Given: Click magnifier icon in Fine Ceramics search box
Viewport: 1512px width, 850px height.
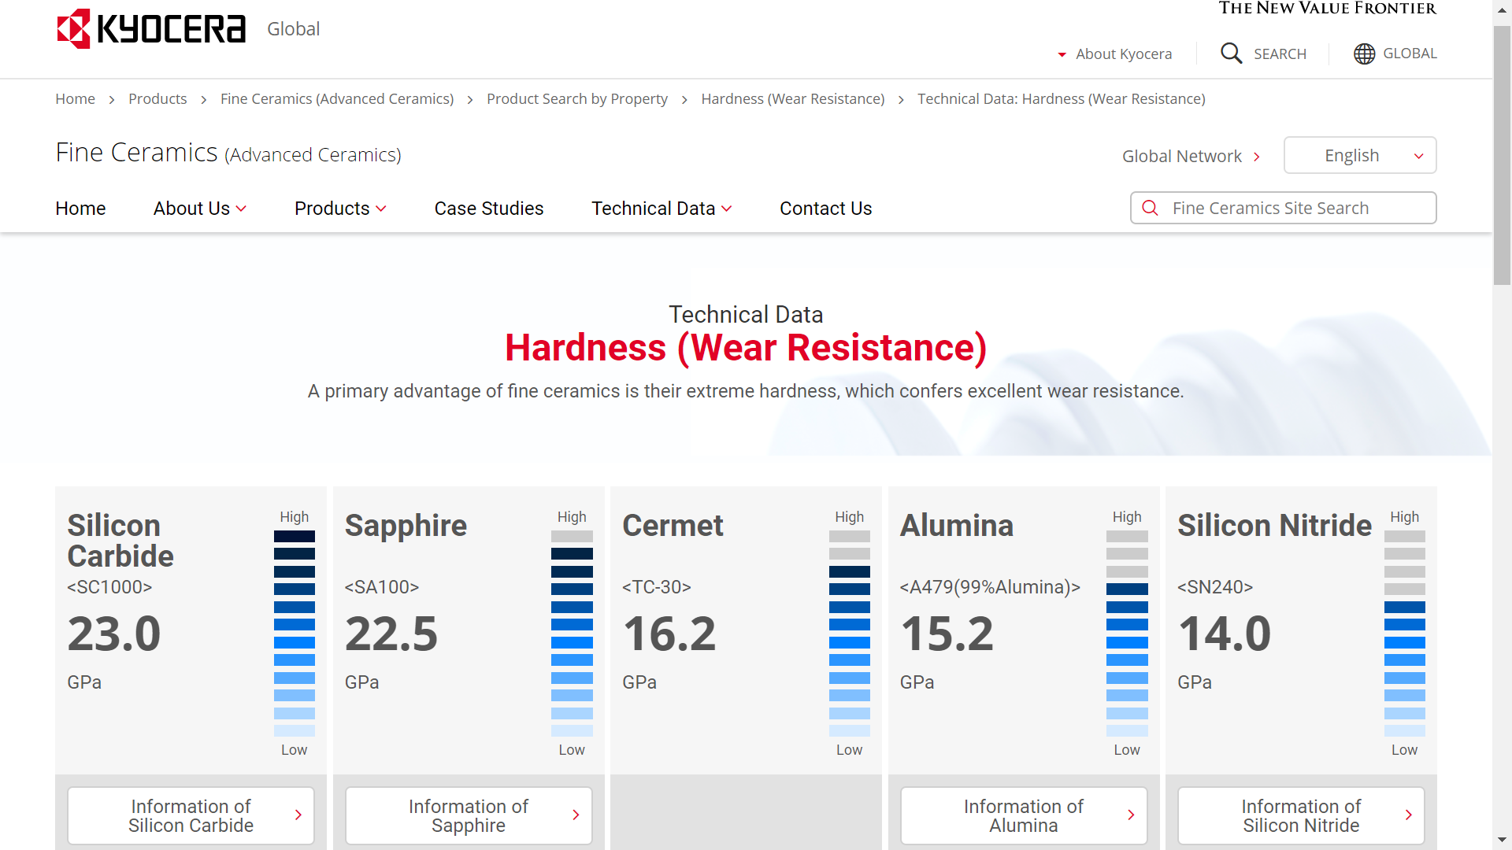Looking at the screenshot, I should point(1150,208).
